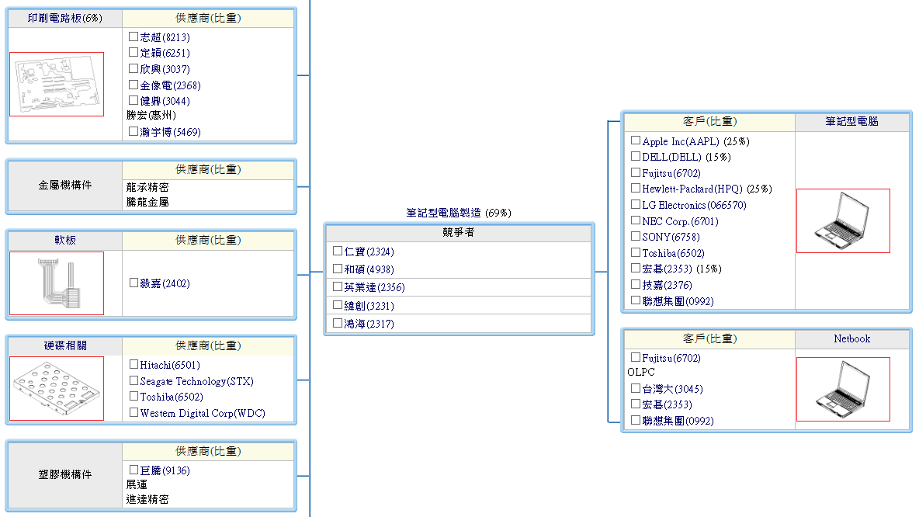Screen dimensions: 919x517
Task: Click the 龍承精密 supplier text
Action: [x=147, y=187]
